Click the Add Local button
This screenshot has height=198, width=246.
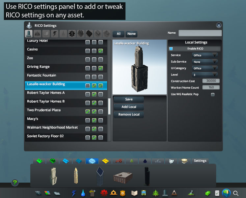click(128, 107)
